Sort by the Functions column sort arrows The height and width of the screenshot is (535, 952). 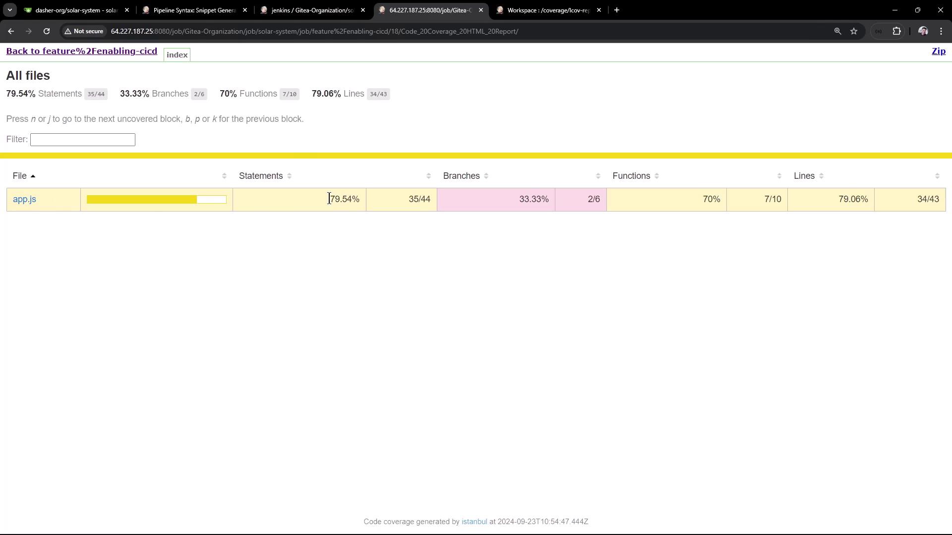click(656, 176)
